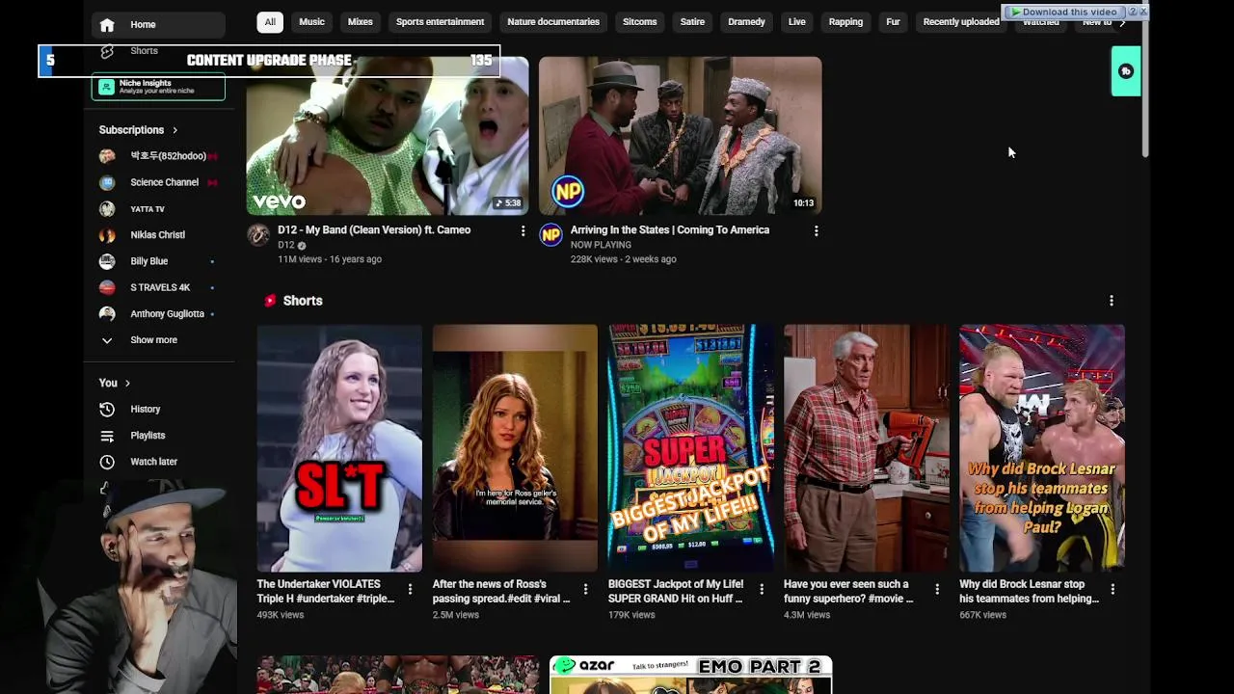The image size is (1234, 694).
Task: Show more category chips with right arrow
Action: point(1122,22)
